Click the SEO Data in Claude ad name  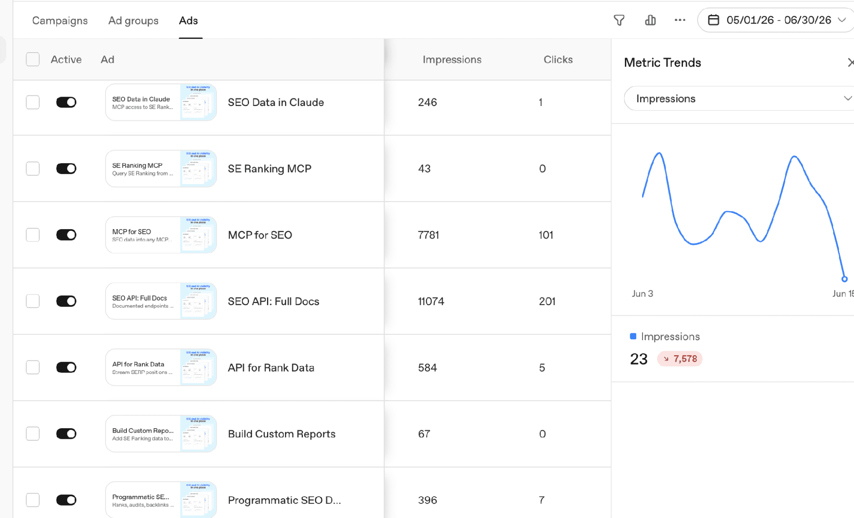276,102
